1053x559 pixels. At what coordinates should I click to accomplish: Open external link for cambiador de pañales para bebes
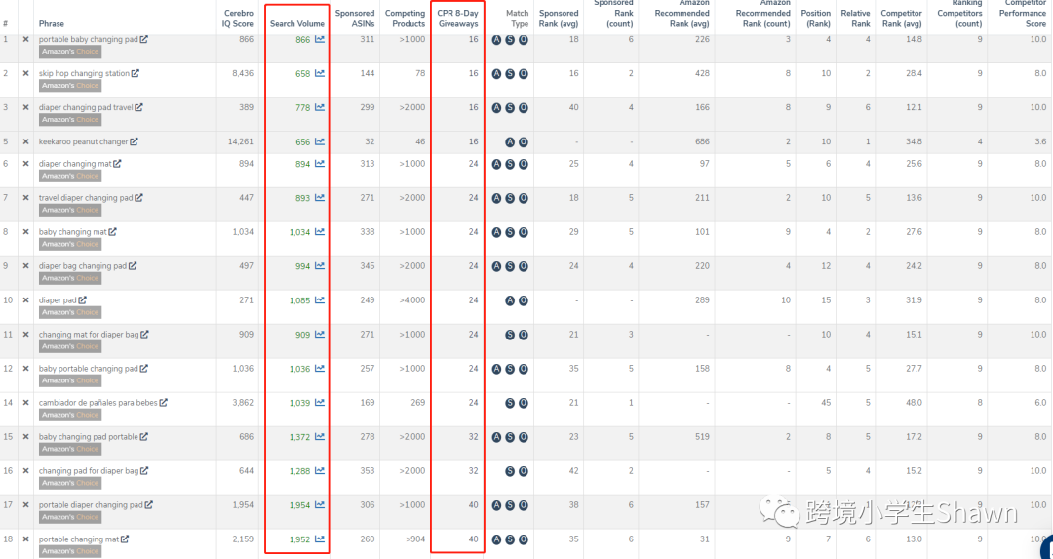163,403
